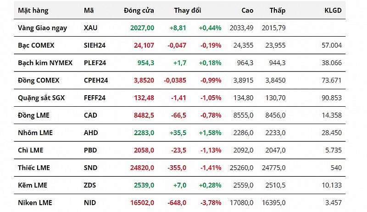Click the Thay đổi column header
This screenshot has height=212, width=367.
point(188,10)
